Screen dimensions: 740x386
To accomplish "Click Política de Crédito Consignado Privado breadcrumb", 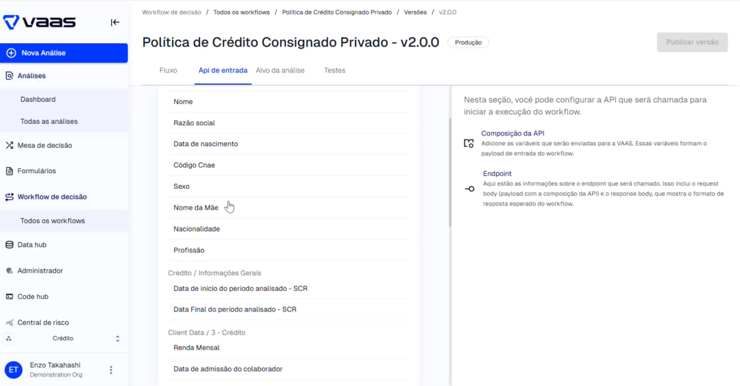I will coord(337,12).
